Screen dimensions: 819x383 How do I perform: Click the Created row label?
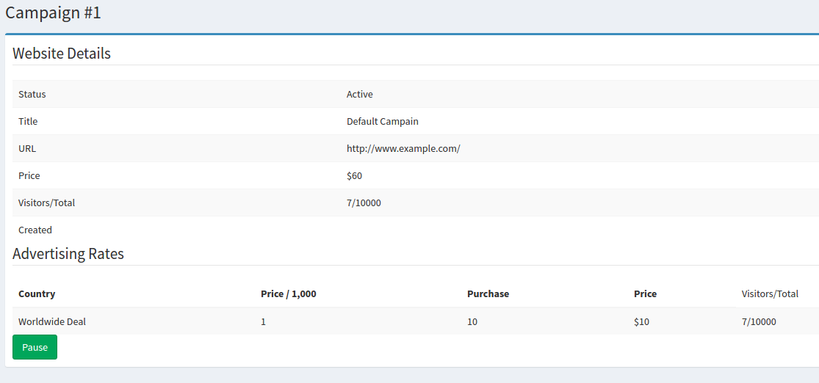[35, 230]
